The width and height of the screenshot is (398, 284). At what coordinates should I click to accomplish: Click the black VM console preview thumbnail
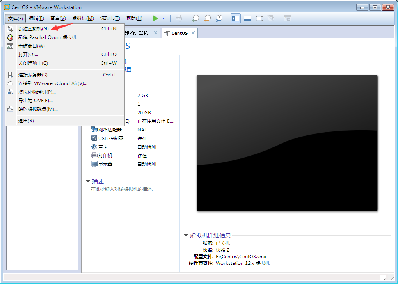coord(287,143)
